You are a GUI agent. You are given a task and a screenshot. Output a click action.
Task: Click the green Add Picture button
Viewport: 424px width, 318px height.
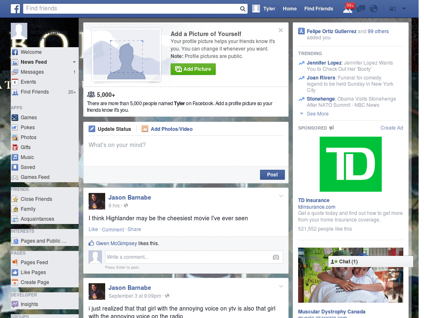tap(193, 69)
